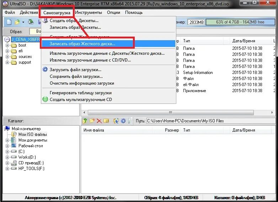Image resolution: width=278 pixels, height=202 pixels.
Task: Click the rename folder icon in catalog toolbar
Action: pos(106,121)
